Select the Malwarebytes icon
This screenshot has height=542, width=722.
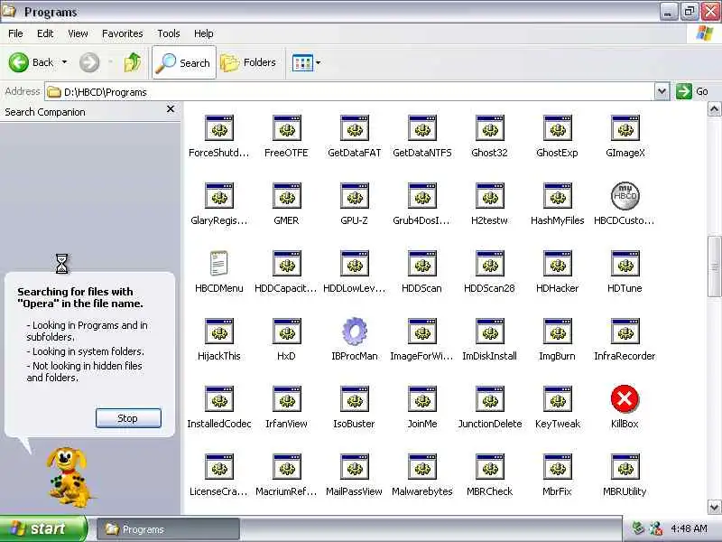(422, 466)
